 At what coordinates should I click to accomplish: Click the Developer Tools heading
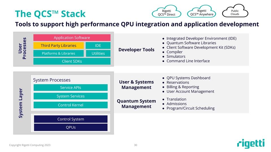click(136, 50)
